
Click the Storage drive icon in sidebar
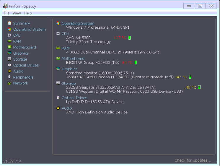9,59
